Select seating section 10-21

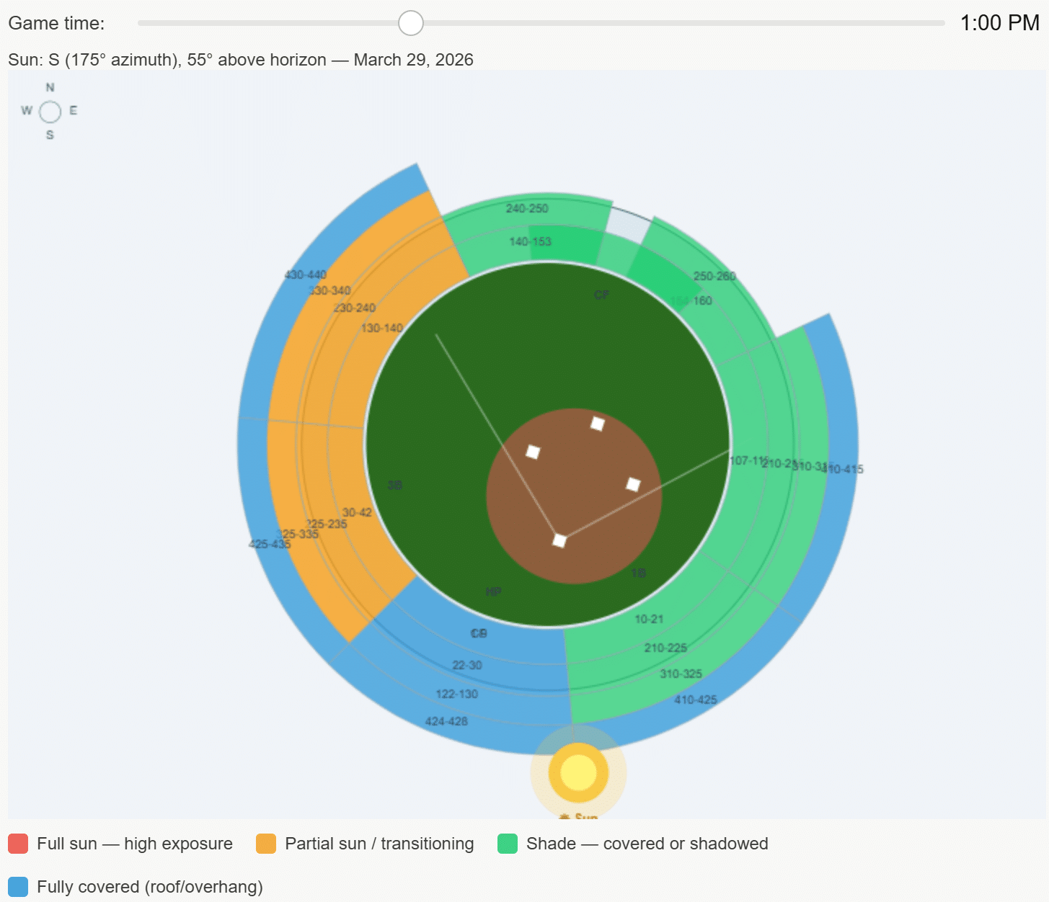648,619
